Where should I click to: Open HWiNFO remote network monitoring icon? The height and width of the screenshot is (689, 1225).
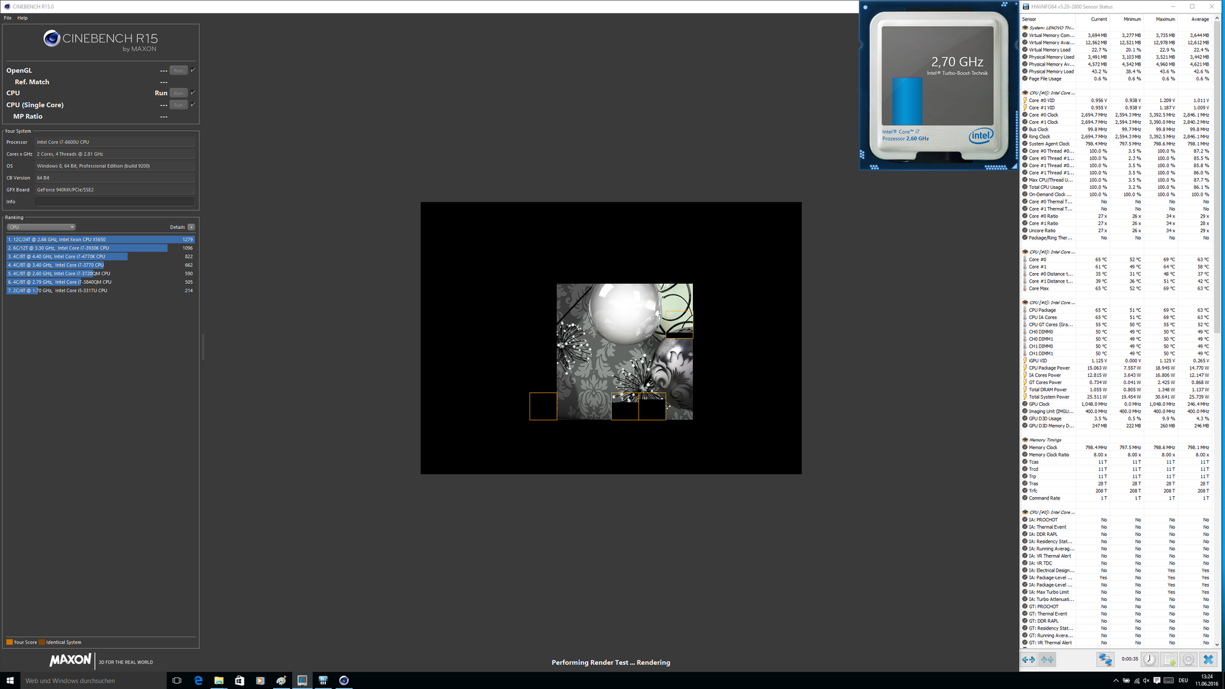1105,660
